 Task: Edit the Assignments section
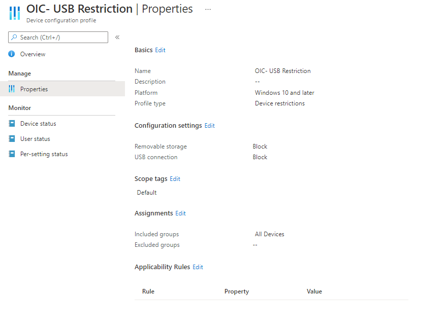click(180, 213)
